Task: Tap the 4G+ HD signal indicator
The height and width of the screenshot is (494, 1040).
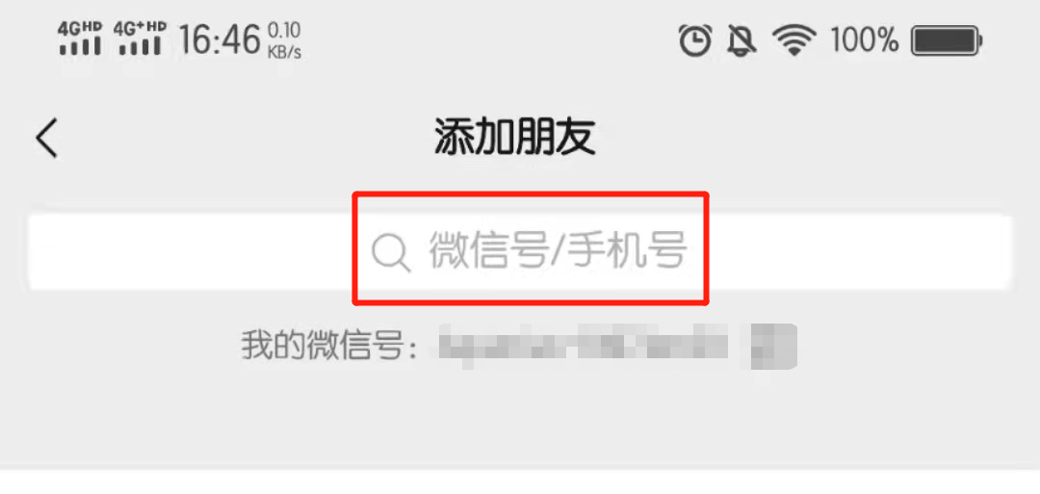Action: 140,39
